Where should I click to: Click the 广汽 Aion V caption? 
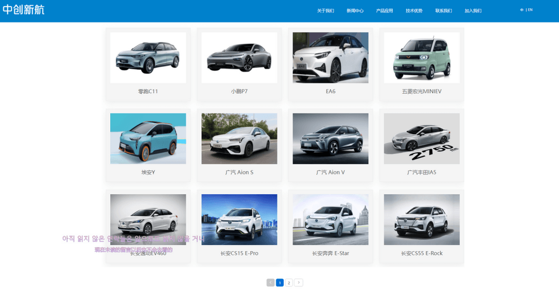point(330,172)
